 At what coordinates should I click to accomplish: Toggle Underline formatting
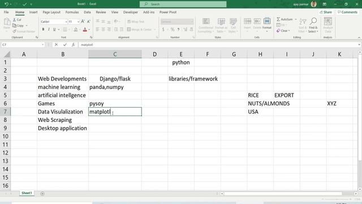pos(54,29)
